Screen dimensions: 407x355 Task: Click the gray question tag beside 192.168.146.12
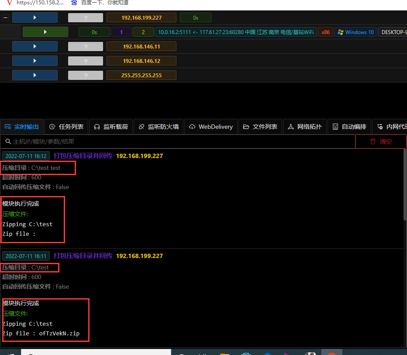click(86, 61)
